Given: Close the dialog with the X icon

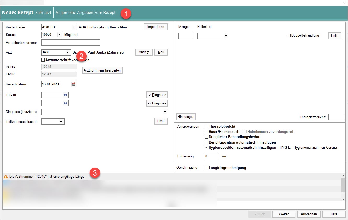Looking at the screenshot, I should tap(344, 3).
